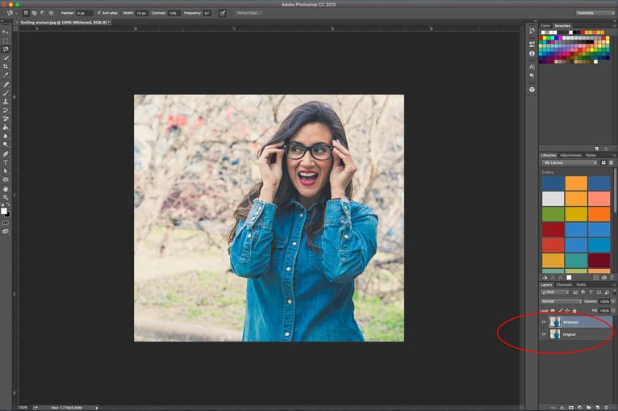The width and height of the screenshot is (618, 411).
Task: Select the Quick Selection tool
Action: [x=6, y=58]
